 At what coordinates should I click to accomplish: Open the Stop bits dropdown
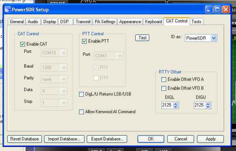54,103
